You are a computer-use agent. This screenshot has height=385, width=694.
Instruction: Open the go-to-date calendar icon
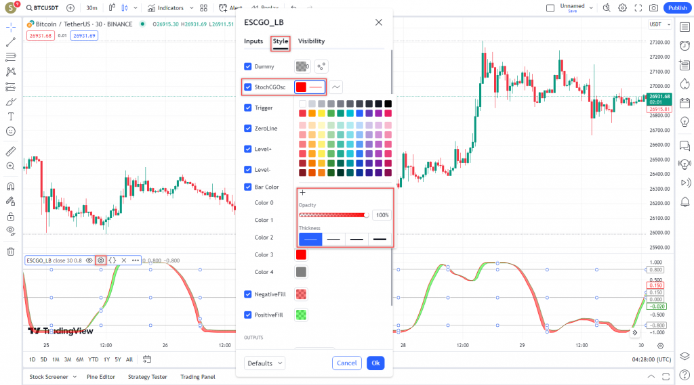click(x=147, y=359)
